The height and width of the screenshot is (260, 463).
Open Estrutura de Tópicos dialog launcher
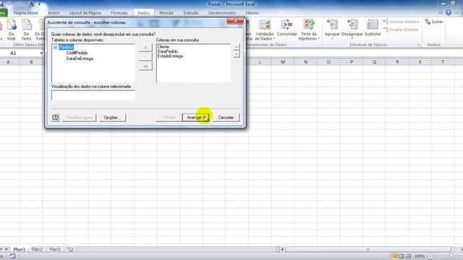click(419, 45)
